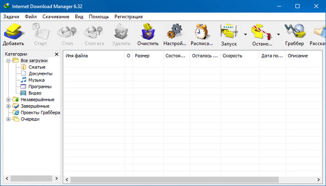Sort by Осталось column header
Image resolution: width=326 pixels, height=186 pixels.
pyautogui.click(x=205, y=55)
